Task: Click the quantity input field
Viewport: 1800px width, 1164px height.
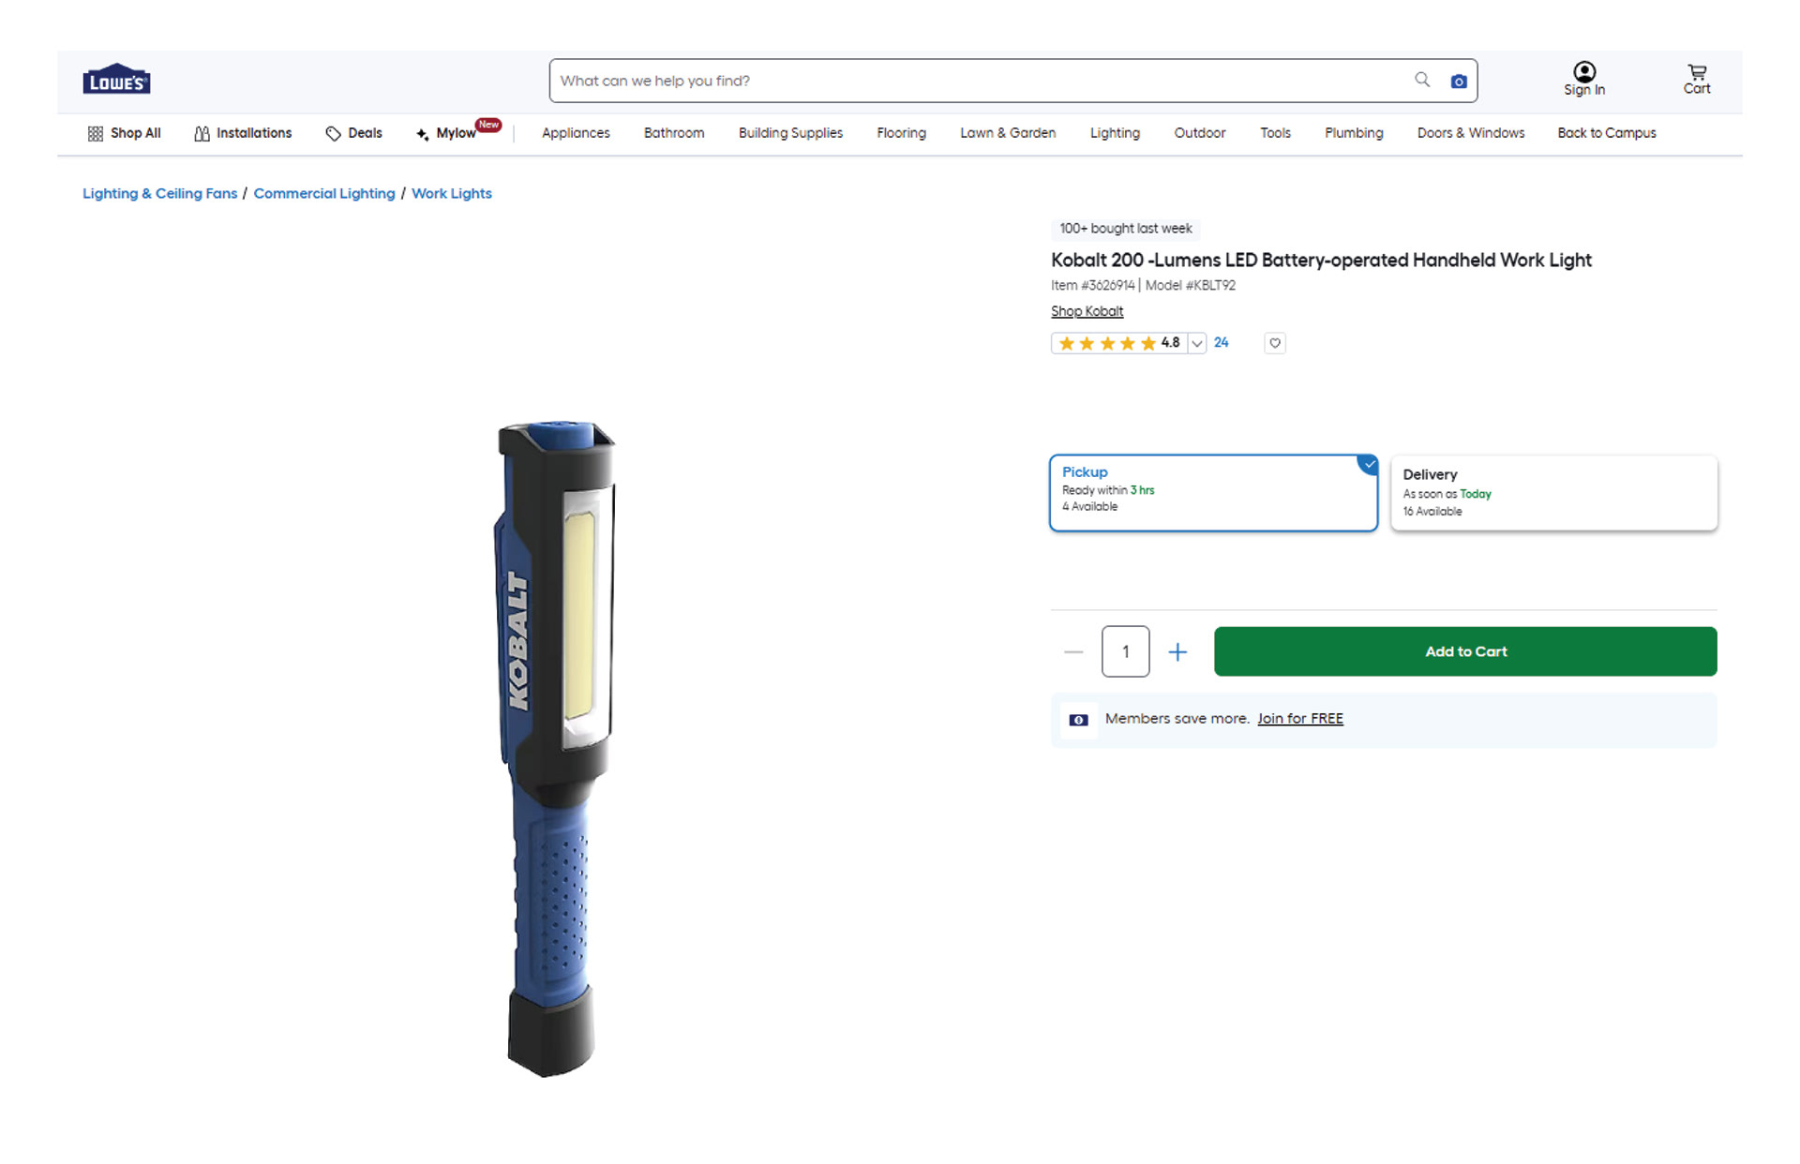Action: click(1125, 651)
